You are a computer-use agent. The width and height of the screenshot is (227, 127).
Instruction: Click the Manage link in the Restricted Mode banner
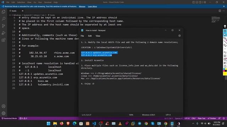82,6
